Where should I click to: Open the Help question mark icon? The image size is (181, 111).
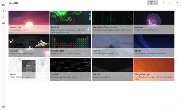3,17
